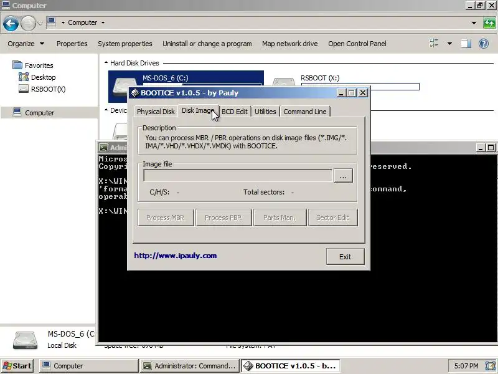The width and height of the screenshot is (498, 374).
Task: Click the change view icon in explorer toolbar
Action: (x=434, y=43)
